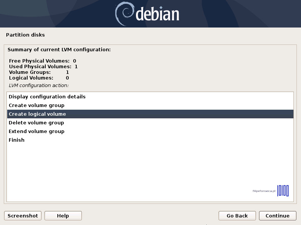
Task: Click the Debian swirl logo
Action: pyautogui.click(x=124, y=14)
